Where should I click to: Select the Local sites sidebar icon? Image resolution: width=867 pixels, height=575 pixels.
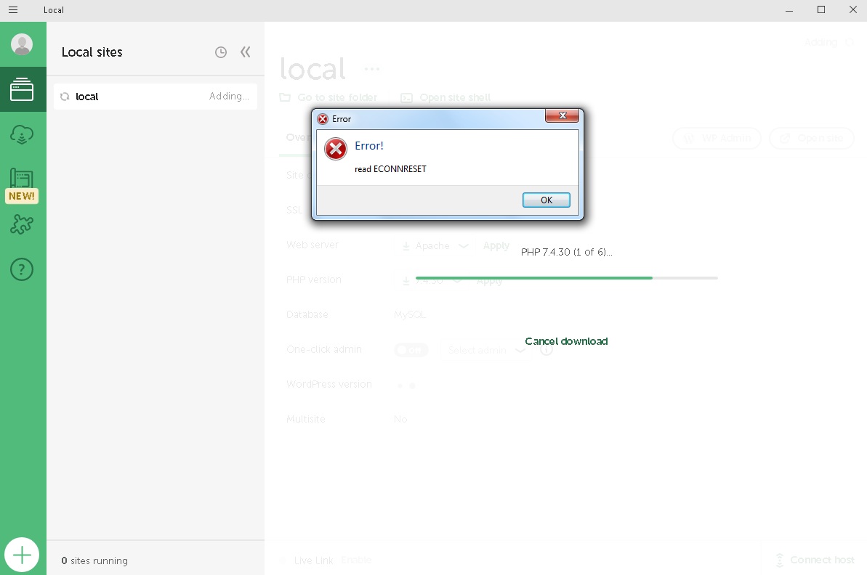coord(22,89)
